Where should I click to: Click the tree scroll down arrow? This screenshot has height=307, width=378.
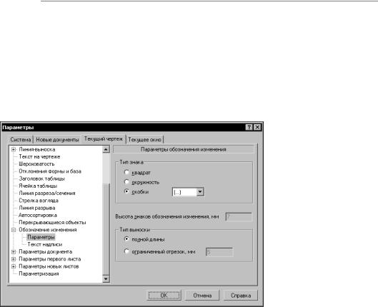coord(106,279)
